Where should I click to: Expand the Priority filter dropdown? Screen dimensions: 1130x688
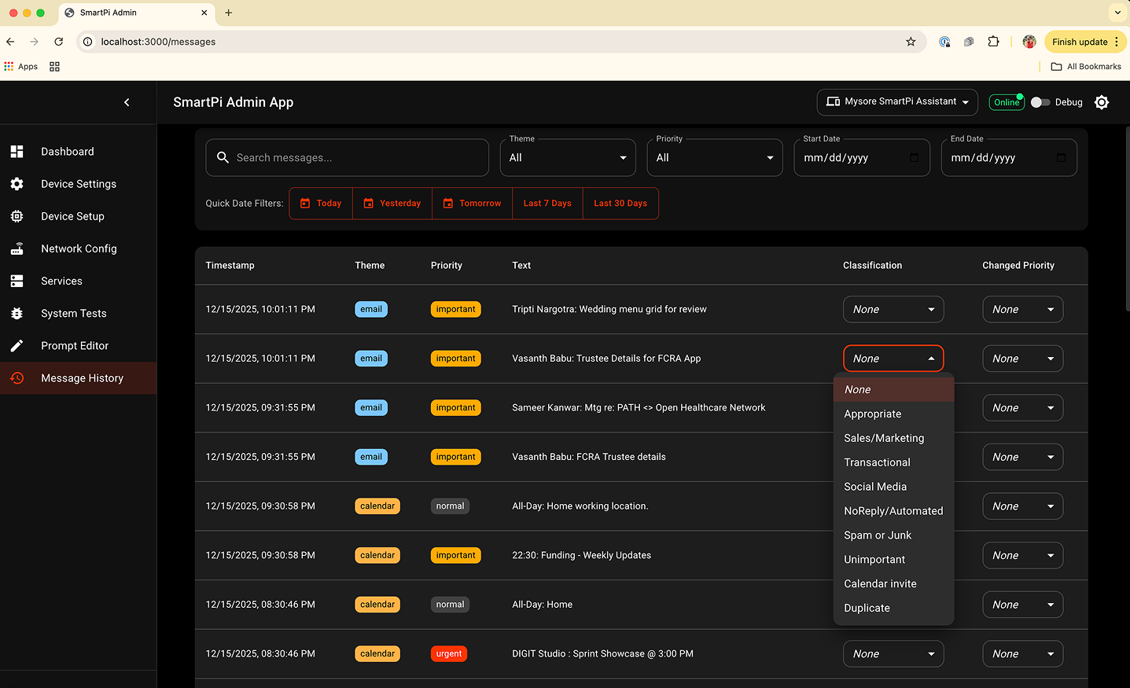point(714,157)
